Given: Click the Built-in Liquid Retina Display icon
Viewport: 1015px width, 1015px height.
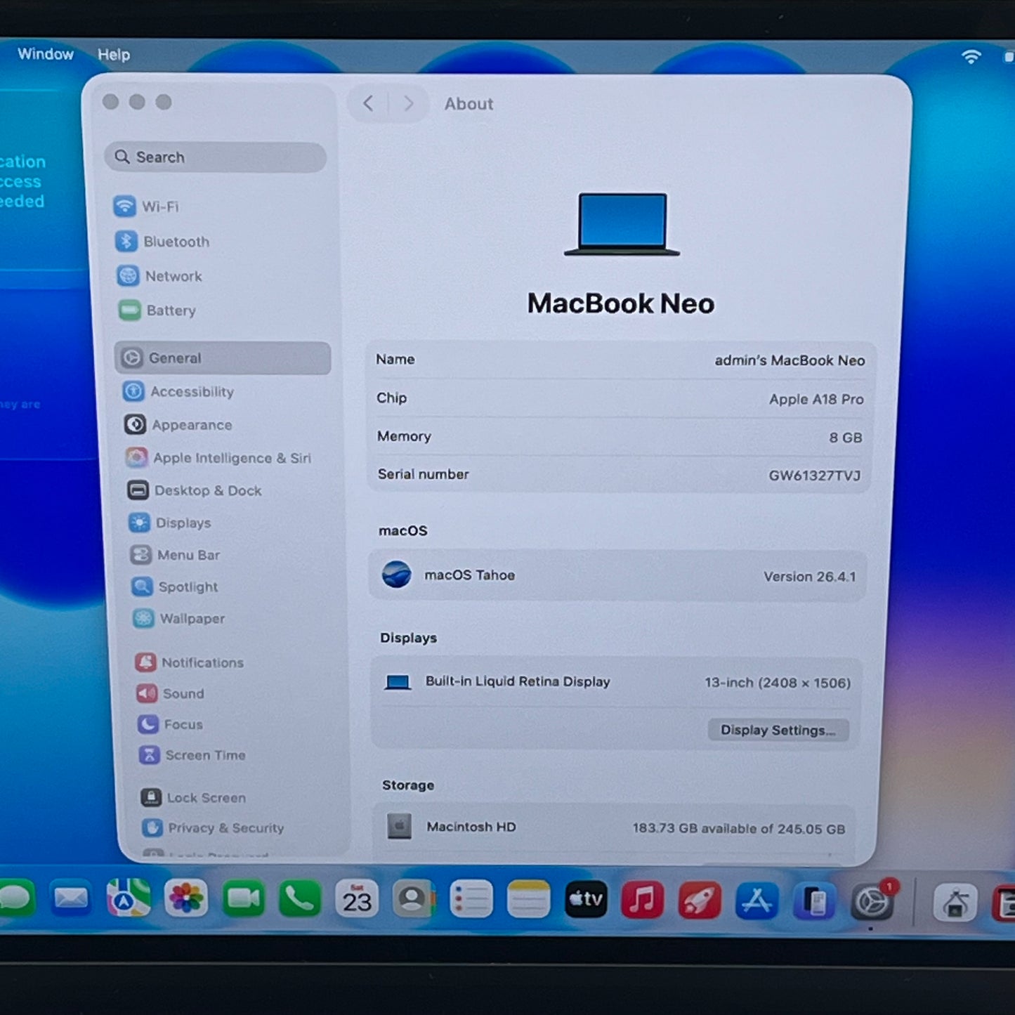Looking at the screenshot, I should (398, 682).
